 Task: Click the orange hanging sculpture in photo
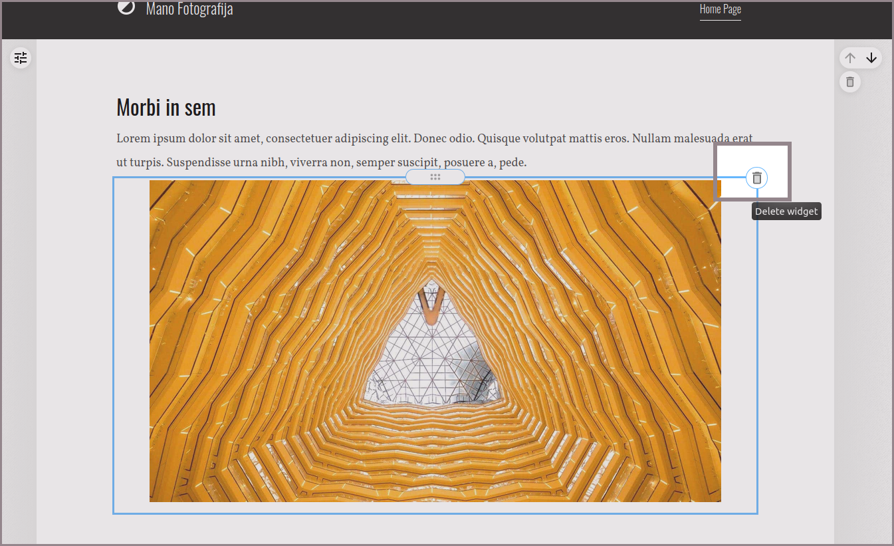[x=431, y=305]
